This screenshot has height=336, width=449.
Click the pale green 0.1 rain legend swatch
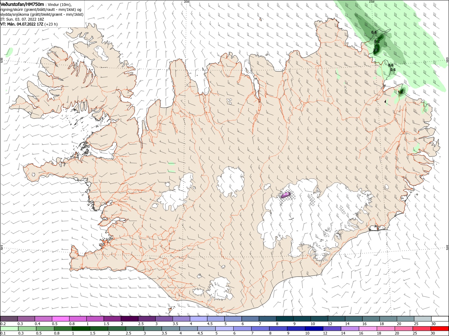pyautogui.click(x=9, y=329)
